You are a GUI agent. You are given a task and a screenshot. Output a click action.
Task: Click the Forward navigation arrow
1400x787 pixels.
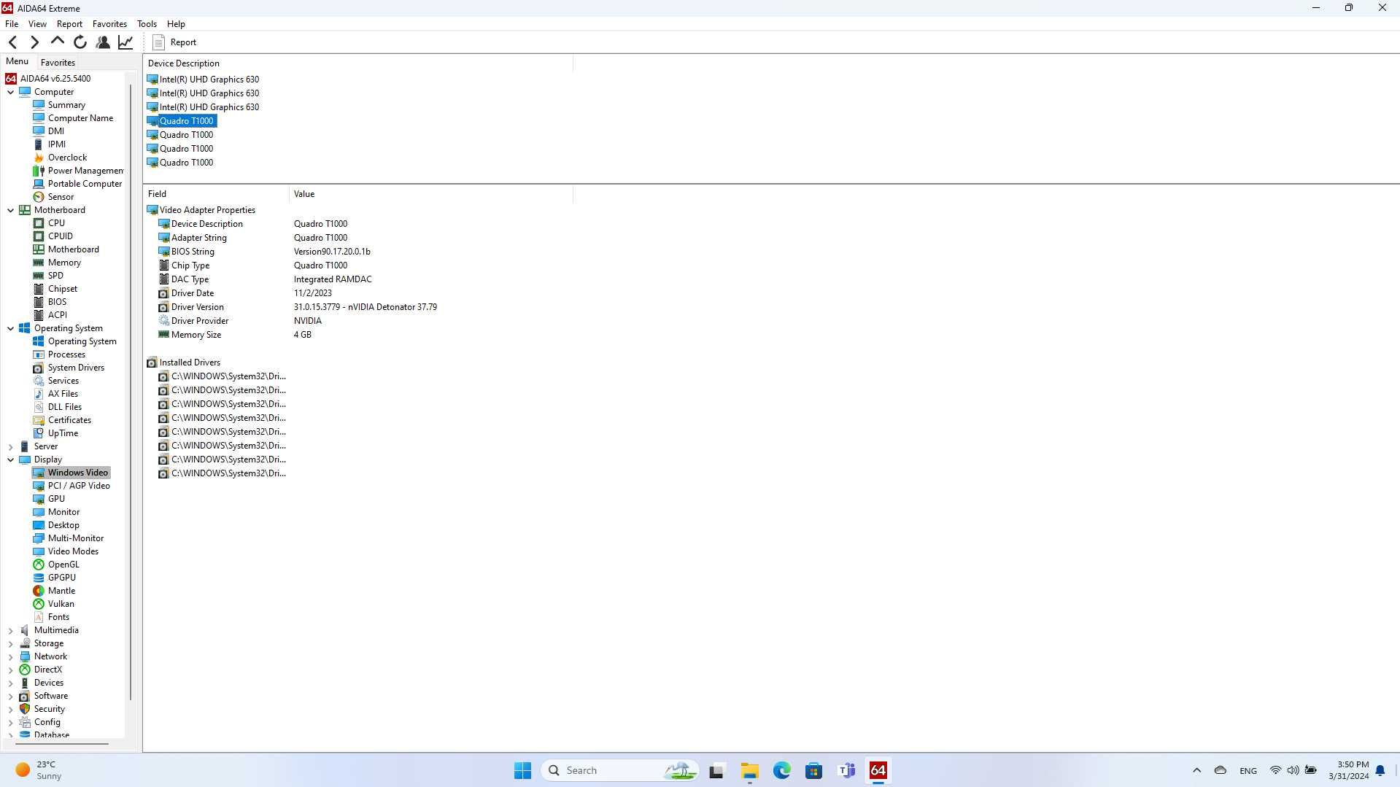[34, 42]
